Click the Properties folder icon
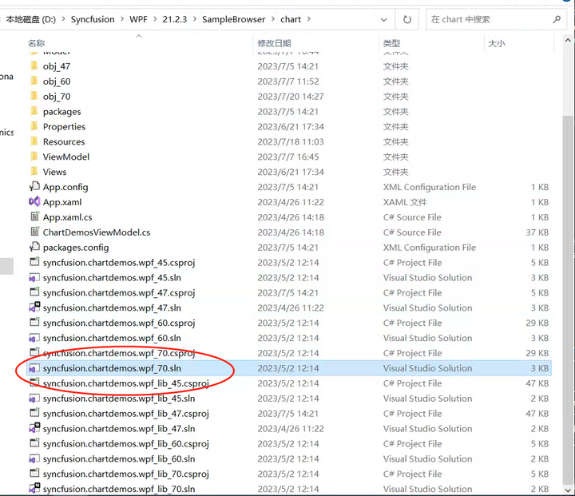575x496 pixels. 34,126
